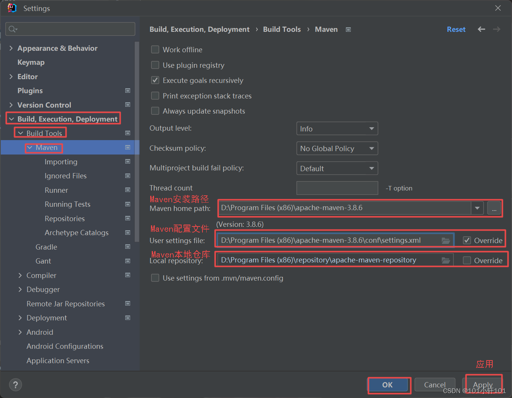Click the project-level icon beside Archetype Catalogs
The height and width of the screenshot is (398, 512).
click(128, 233)
